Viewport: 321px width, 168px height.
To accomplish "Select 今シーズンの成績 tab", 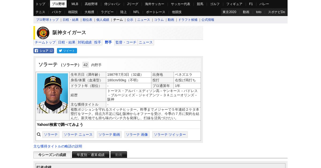I will (52, 155).
